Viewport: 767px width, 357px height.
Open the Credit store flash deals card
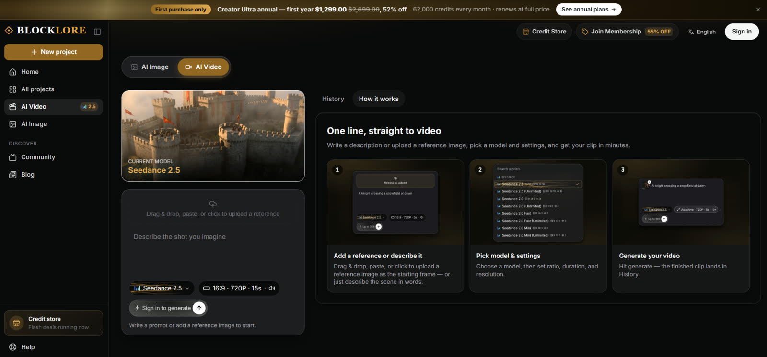click(x=54, y=323)
